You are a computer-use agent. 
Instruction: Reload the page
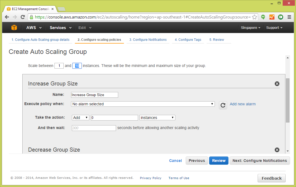(23, 17)
